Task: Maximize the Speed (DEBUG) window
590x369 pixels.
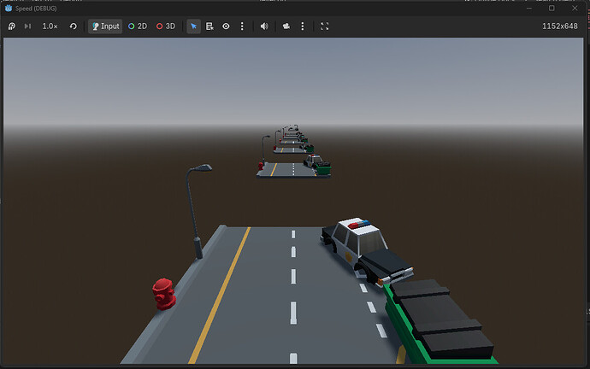Action: click(x=552, y=8)
